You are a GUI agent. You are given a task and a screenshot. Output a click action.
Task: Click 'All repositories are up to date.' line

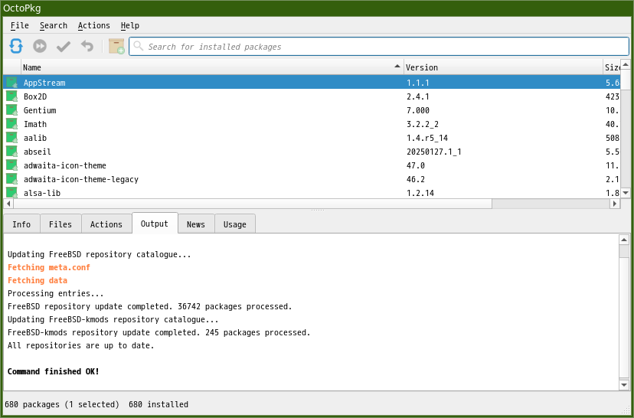tap(81, 345)
